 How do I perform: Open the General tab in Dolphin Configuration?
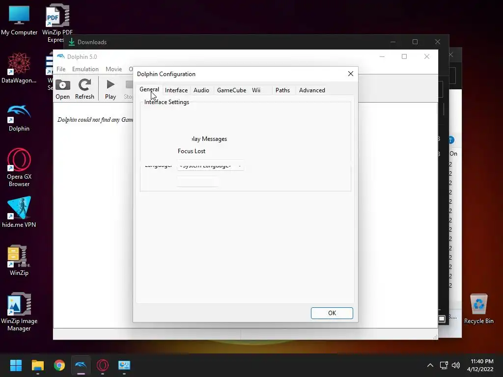(x=149, y=89)
